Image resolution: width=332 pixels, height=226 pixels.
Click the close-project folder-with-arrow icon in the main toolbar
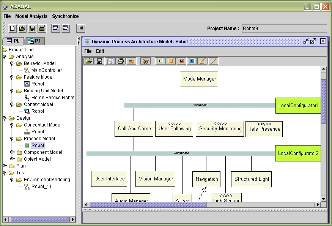(42, 28)
